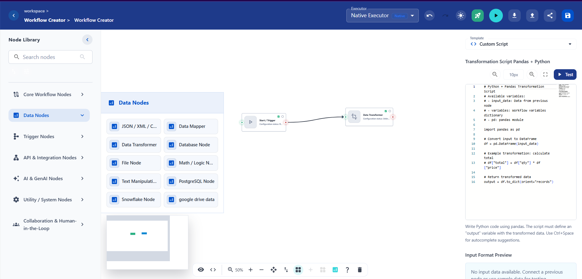This screenshot has width=582, height=279.
Task: Share the workflow via the share icon
Action: click(x=550, y=15)
